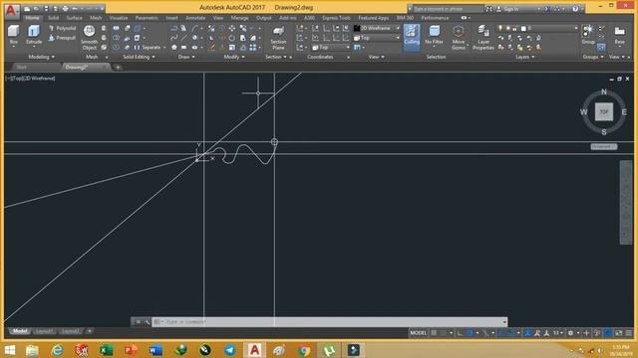Screen dimensions: 638x358
Task: Expand the Layers panel
Action: (x=525, y=57)
